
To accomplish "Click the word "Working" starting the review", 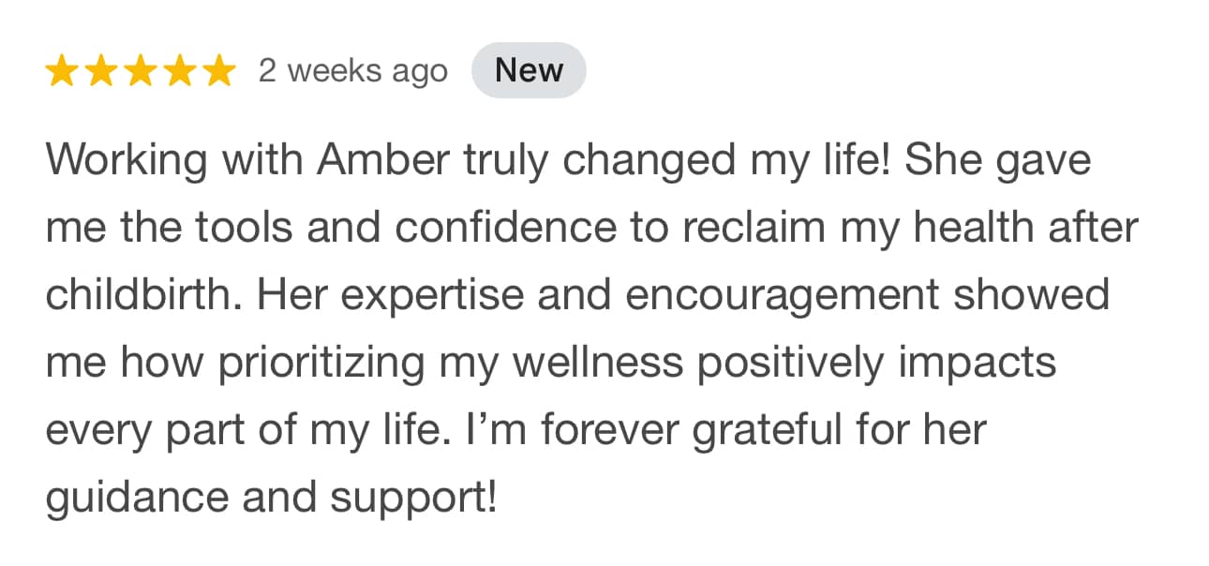I will point(126,160).
